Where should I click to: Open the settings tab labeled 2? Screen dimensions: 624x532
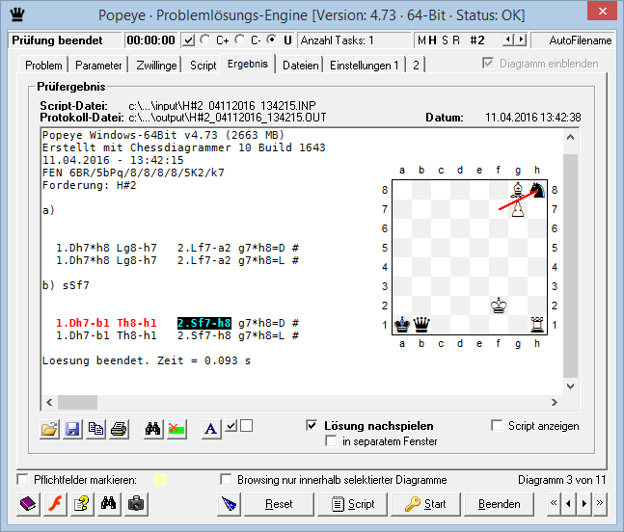tap(416, 66)
